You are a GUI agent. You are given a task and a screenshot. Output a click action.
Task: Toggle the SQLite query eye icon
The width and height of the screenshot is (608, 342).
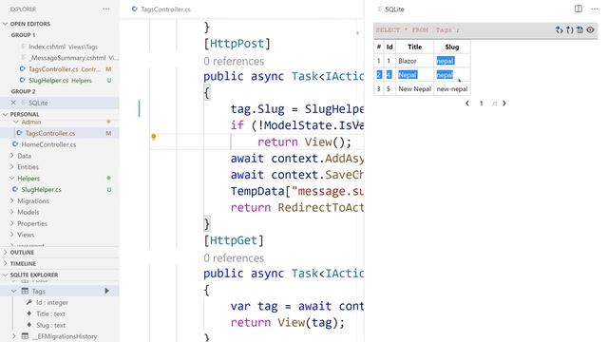(590, 29)
